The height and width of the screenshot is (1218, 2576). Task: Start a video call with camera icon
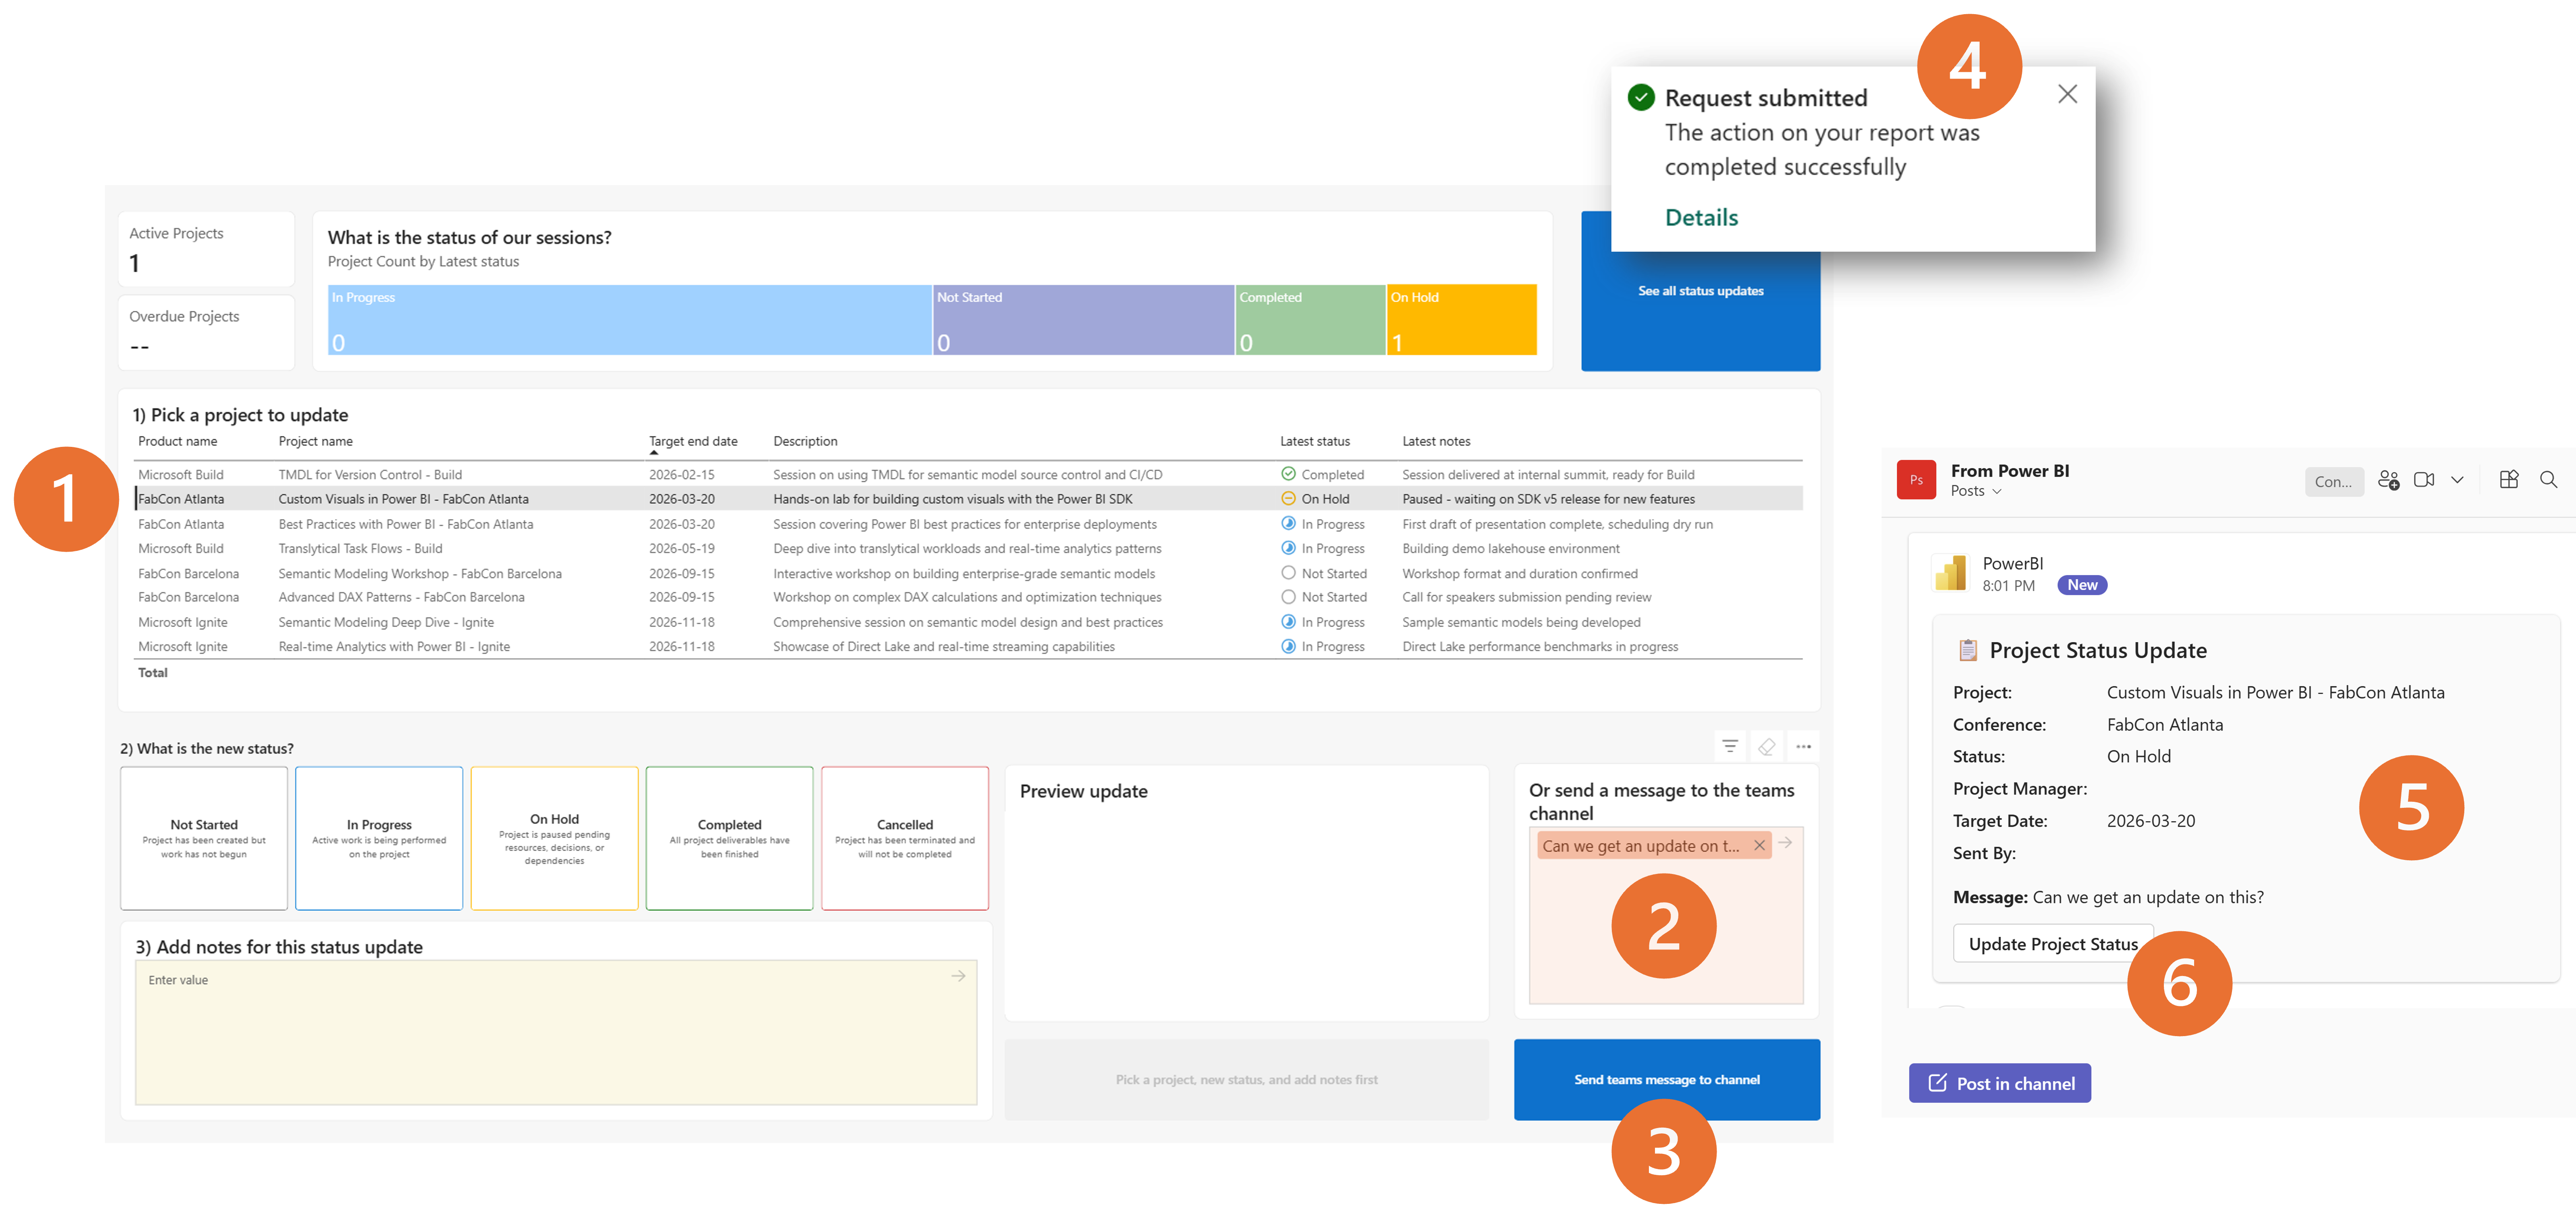point(2424,480)
